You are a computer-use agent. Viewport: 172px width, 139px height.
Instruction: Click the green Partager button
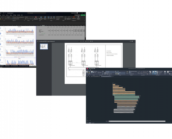(x=83, y=15)
